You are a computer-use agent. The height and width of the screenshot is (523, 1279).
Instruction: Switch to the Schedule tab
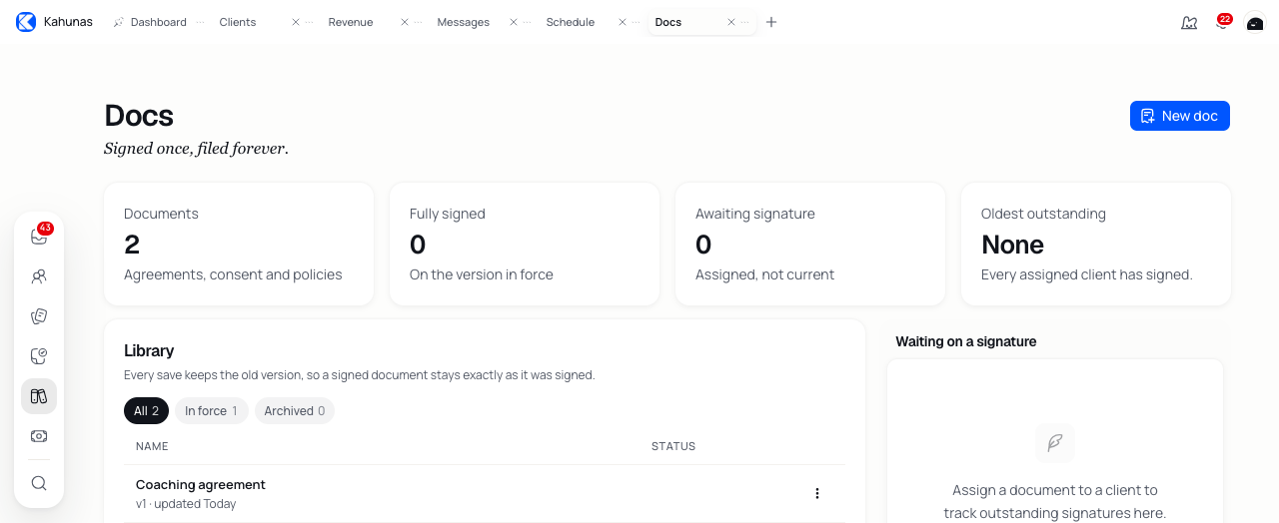point(570,22)
